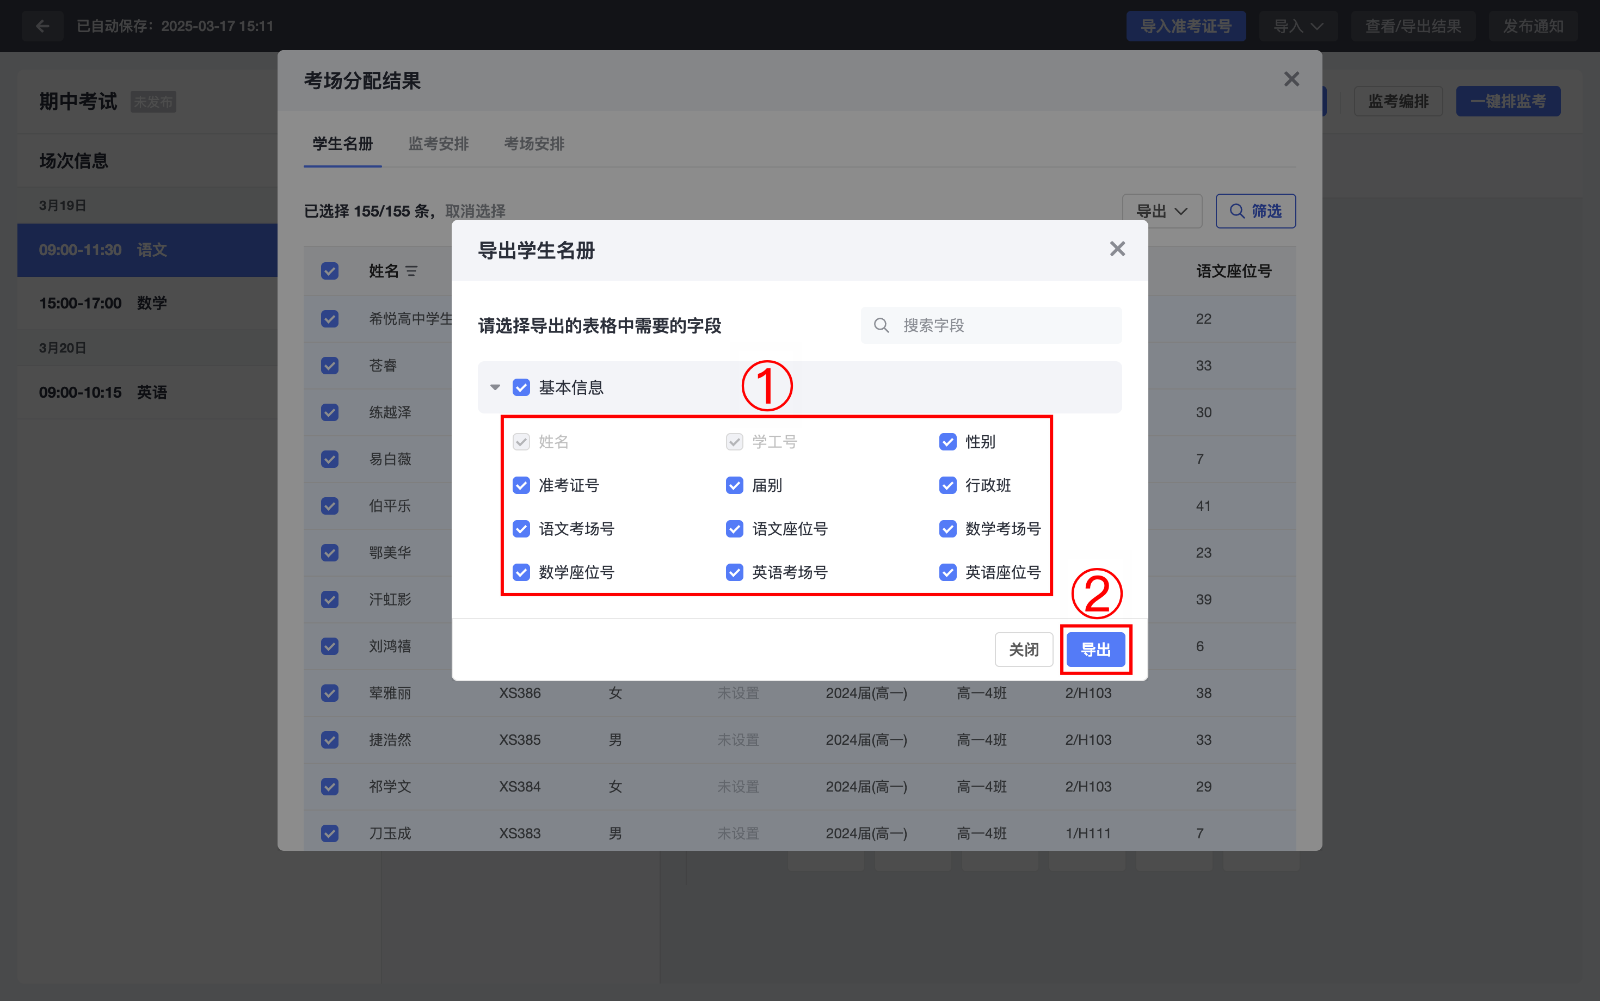Switch to the 监考安排 tab
This screenshot has height=1001, width=1600.
click(x=439, y=144)
